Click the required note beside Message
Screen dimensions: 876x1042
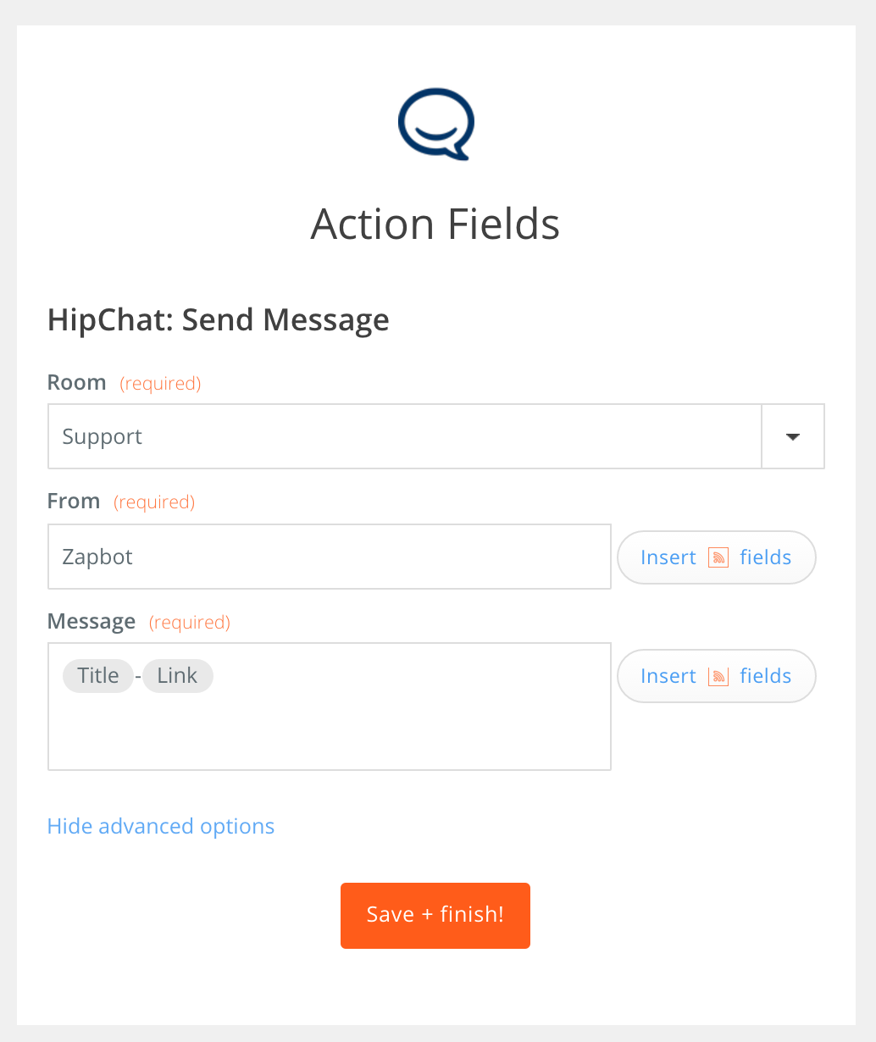tap(190, 623)
